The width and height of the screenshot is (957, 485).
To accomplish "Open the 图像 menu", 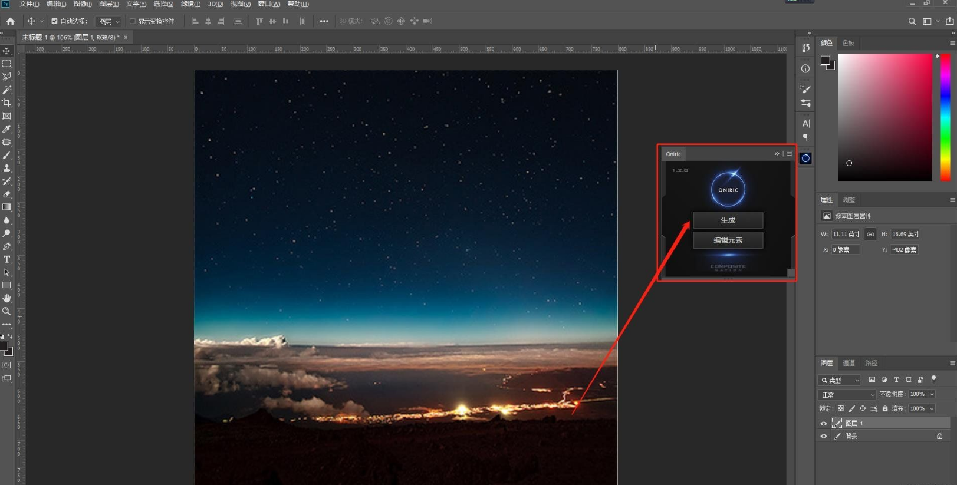I will pos(83,4).
